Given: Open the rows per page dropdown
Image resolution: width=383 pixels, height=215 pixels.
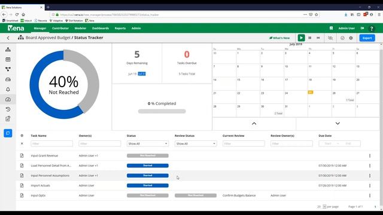Looking at the screenshot, I should click(x=324, y=207).
